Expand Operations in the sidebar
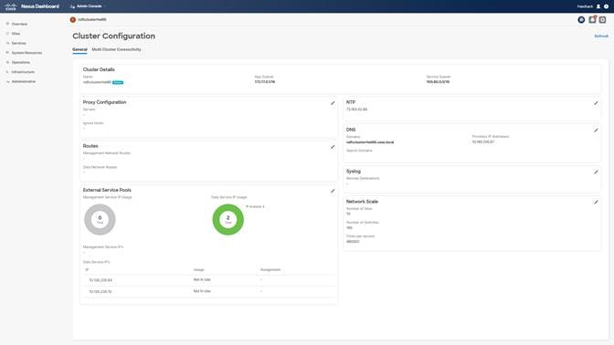614x345 pixels. (20, 62)
